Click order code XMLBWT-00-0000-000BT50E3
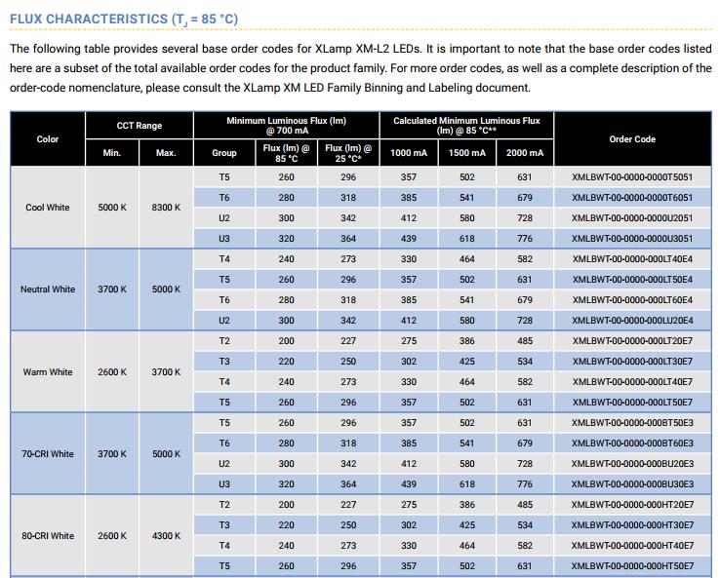Image resolution: width=720 pixels, height=578 pixels. (632, 423)
